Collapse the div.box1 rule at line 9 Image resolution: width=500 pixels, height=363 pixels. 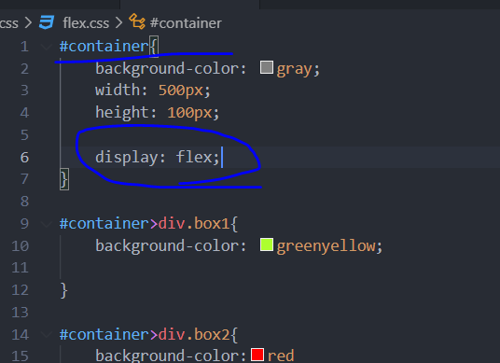(47, 224)
